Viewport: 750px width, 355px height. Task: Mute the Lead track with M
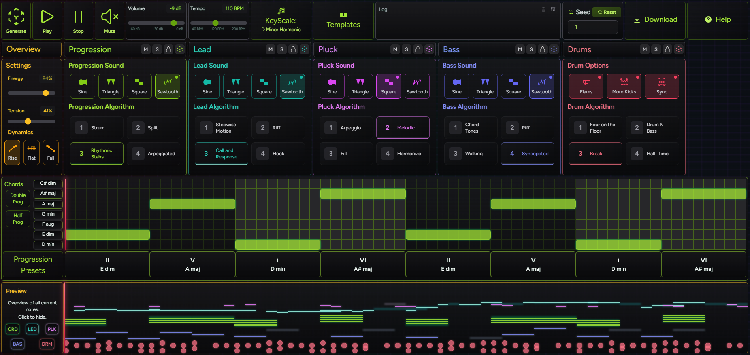tap(271, 49)
